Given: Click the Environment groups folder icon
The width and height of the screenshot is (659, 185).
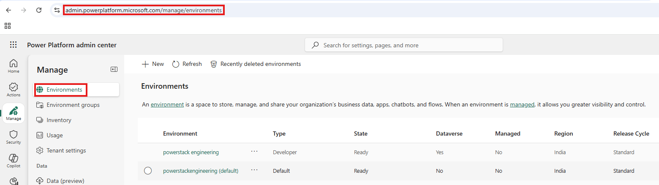Looking at the screenshot, I should (40, 105).
